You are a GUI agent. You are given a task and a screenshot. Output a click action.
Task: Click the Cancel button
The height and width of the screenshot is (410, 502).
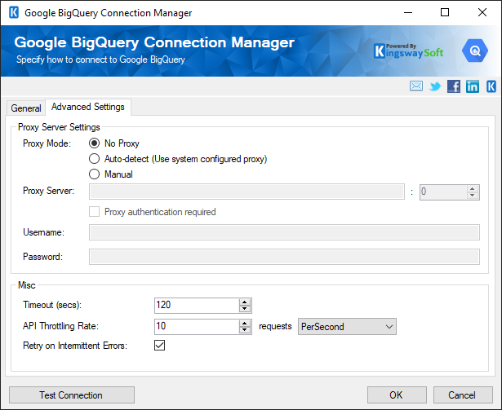(x=463, y=395)
